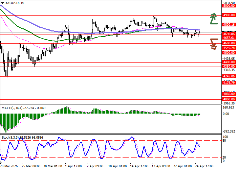
Task: Select the 4900.00 resistance level label
Action: click(x=229, y=15)
